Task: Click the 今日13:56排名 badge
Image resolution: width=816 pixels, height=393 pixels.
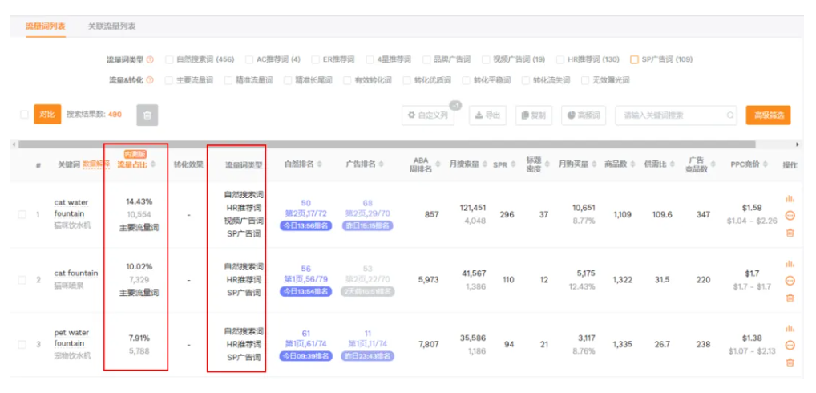Action: tap(306, 225)
